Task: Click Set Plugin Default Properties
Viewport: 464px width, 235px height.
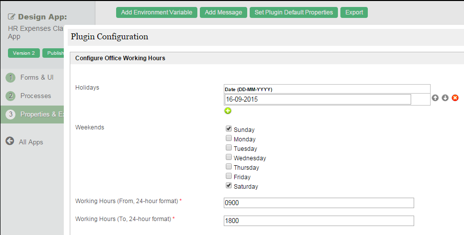Action: (x=294, y=12)
